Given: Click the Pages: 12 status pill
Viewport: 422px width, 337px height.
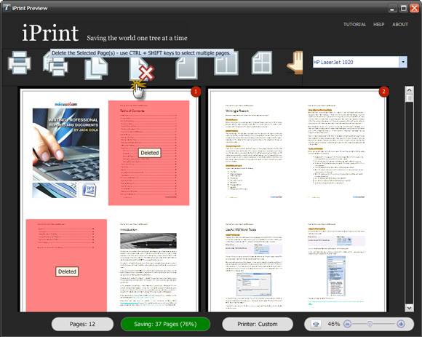Looking at the screenshot, I should [82, 324].
